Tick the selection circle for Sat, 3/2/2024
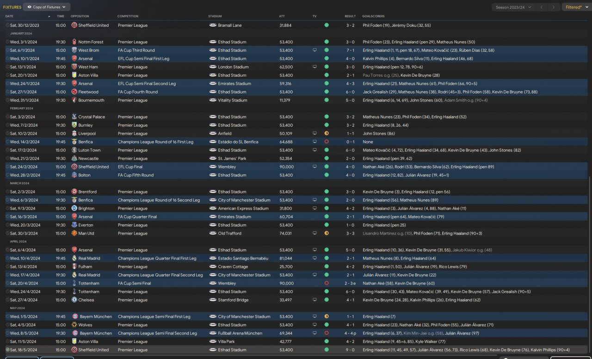592x359 pixels. pyautogui.click(x=7, y=117)
